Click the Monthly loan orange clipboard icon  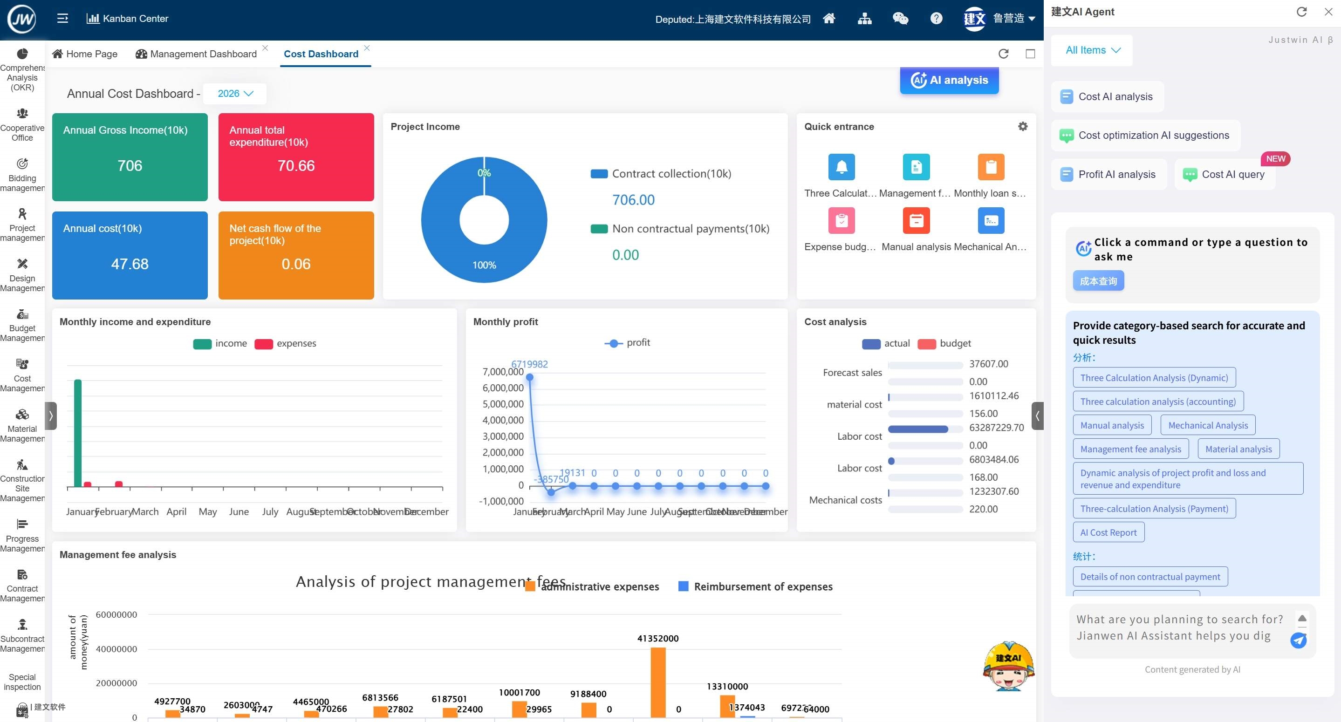click(x=991, y=167)
